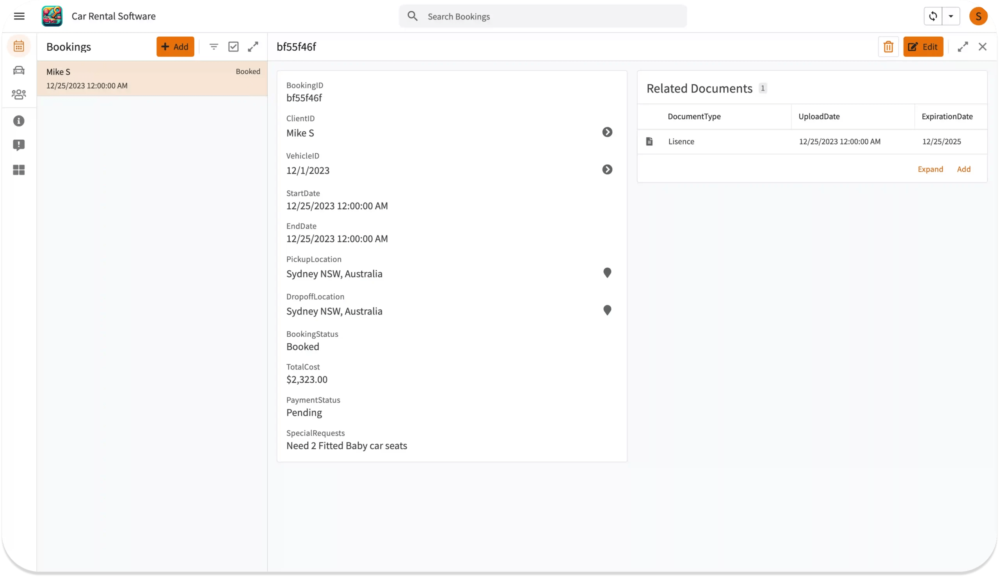Open sync options dropdown arrow
Image resolution: width=999 pixels, height=577 pixels.
[951, 16]
